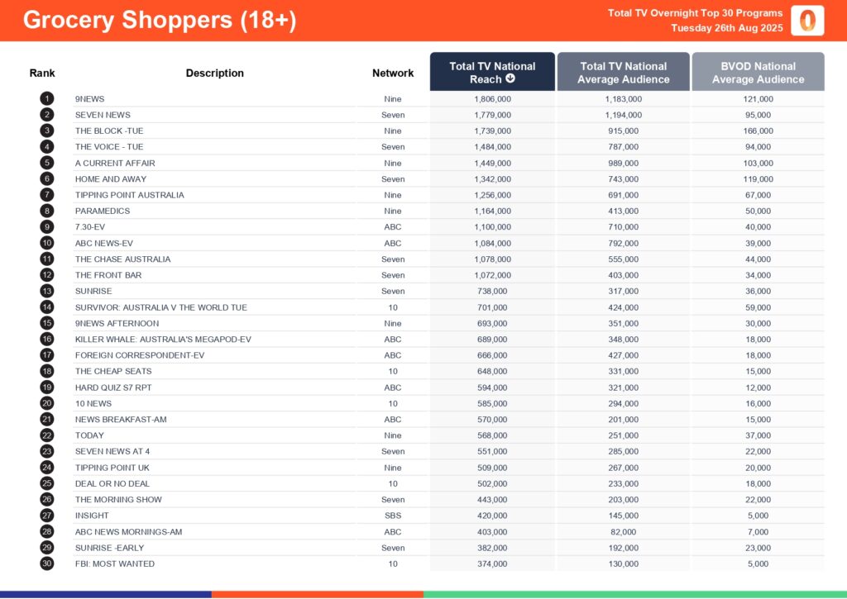Click the SURVIVOR: AUSTRALIA V THE WORLD TUE entry

tap(160, 307)
